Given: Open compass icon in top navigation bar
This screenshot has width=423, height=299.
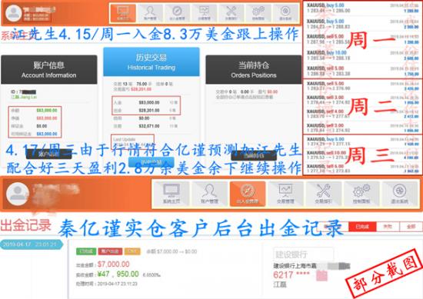Looking at the screenshot, I should click(x=177, y=13).
